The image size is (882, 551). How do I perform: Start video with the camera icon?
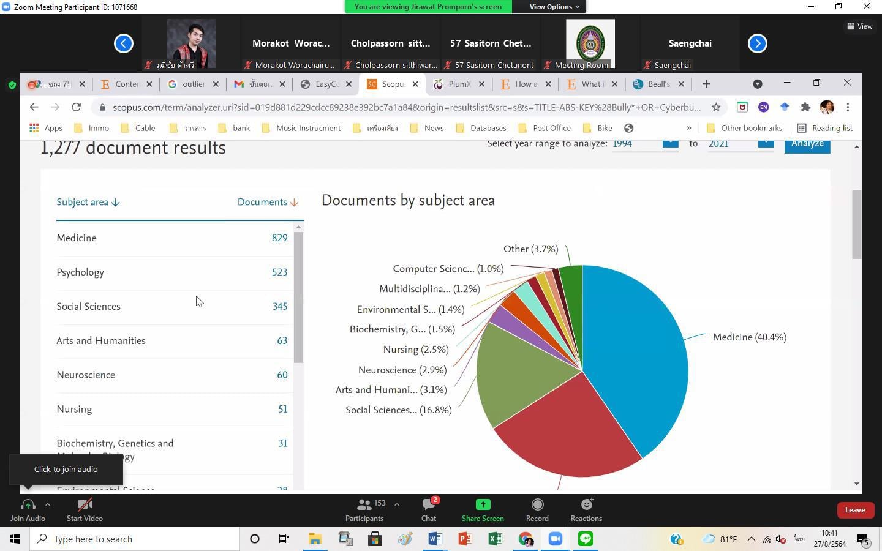[85, 504]
